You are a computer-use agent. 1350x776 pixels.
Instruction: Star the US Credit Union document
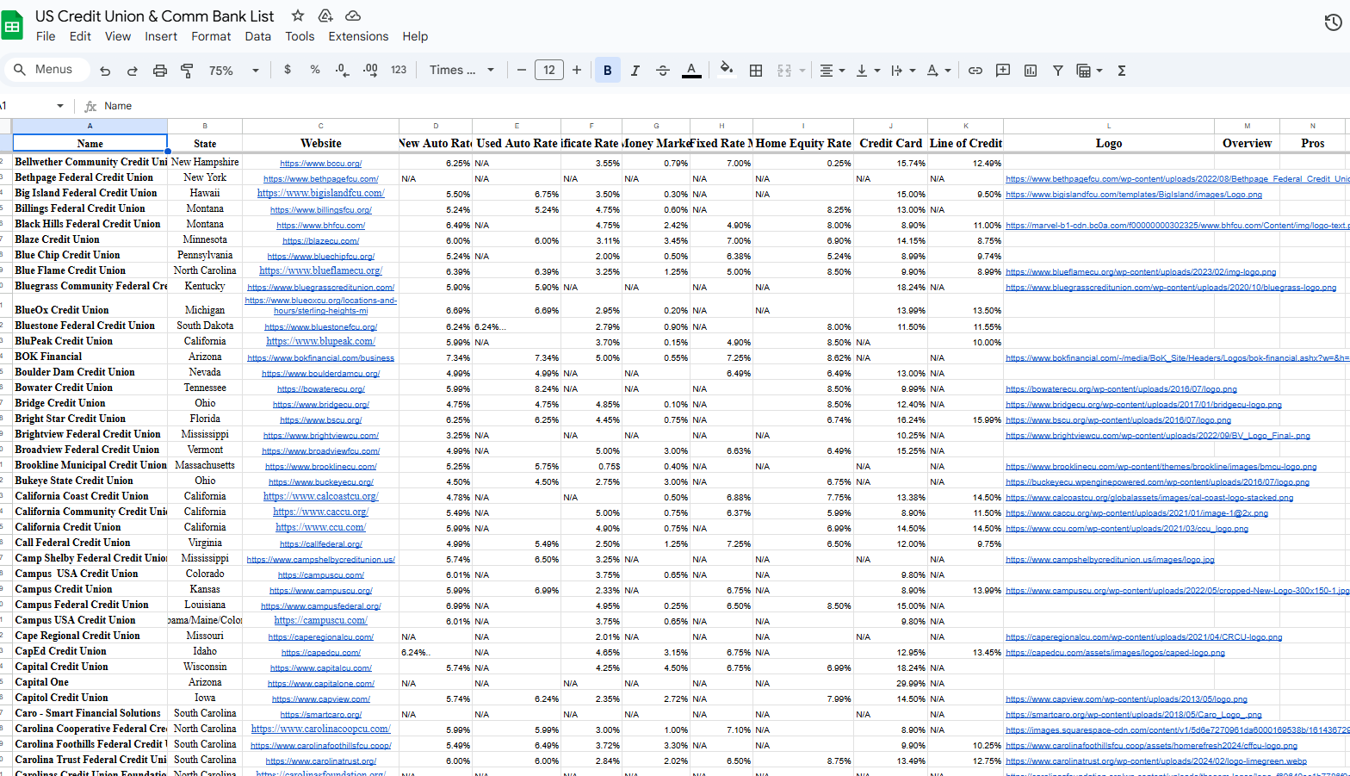tap(298, 16)
